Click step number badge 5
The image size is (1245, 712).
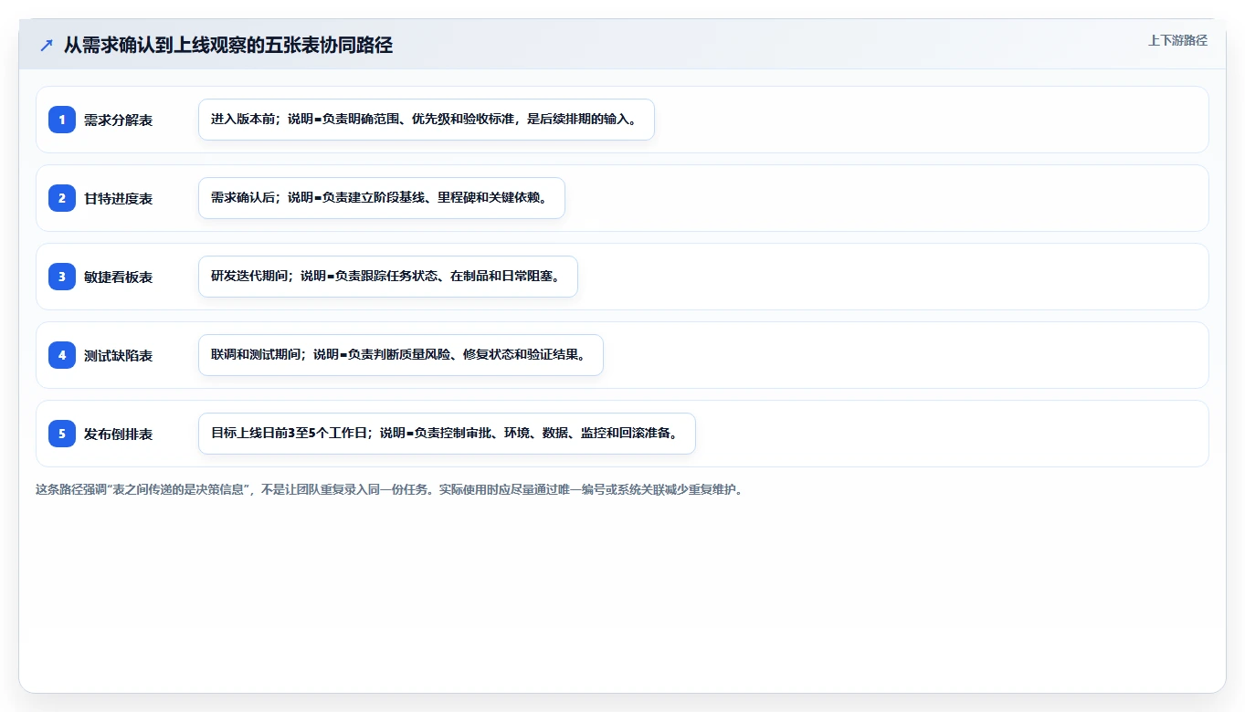coord(62,434)
